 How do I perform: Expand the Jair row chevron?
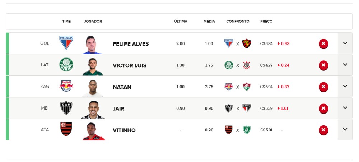[345, 108]
